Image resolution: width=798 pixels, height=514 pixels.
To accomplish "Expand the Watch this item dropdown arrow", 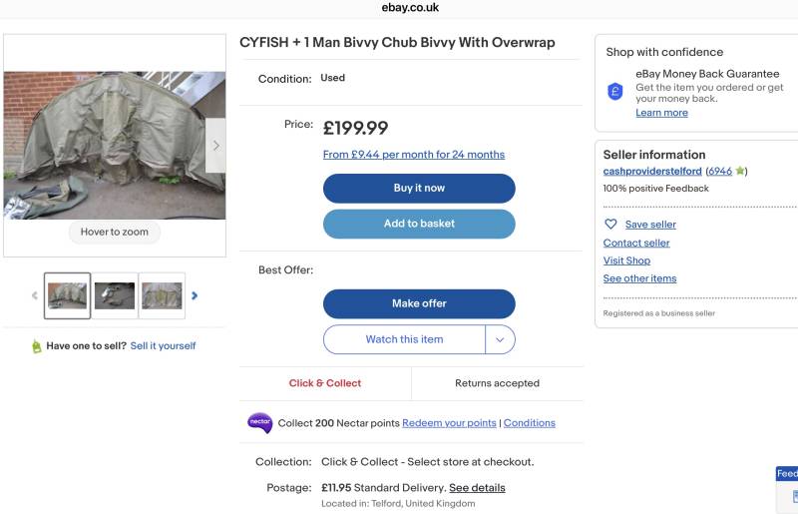I will (500, 339).
